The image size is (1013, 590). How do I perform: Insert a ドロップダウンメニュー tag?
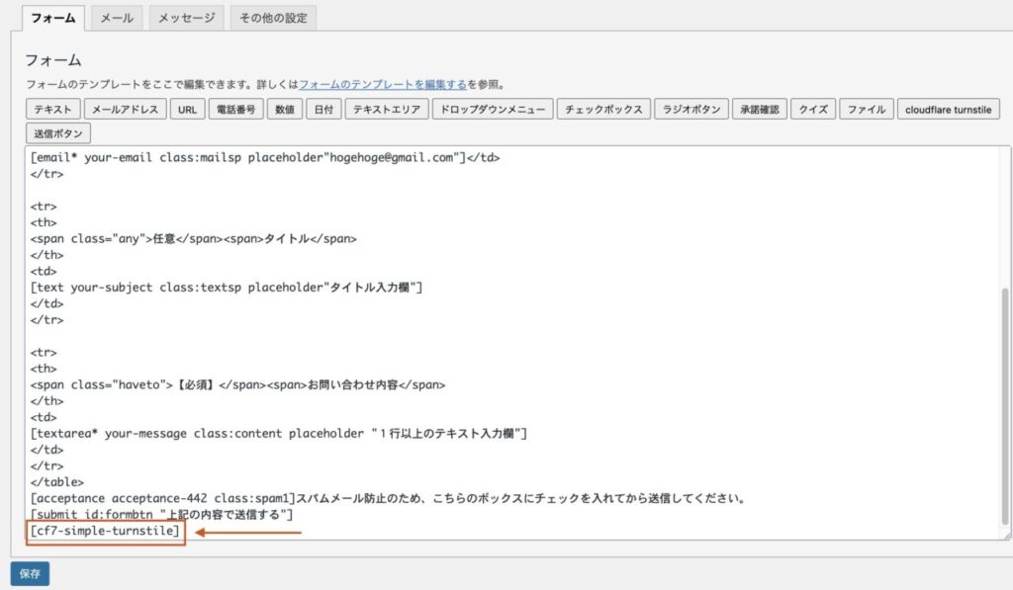tap(493, 109)
